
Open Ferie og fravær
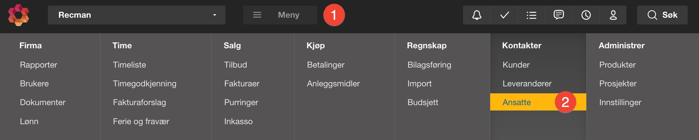141,121
